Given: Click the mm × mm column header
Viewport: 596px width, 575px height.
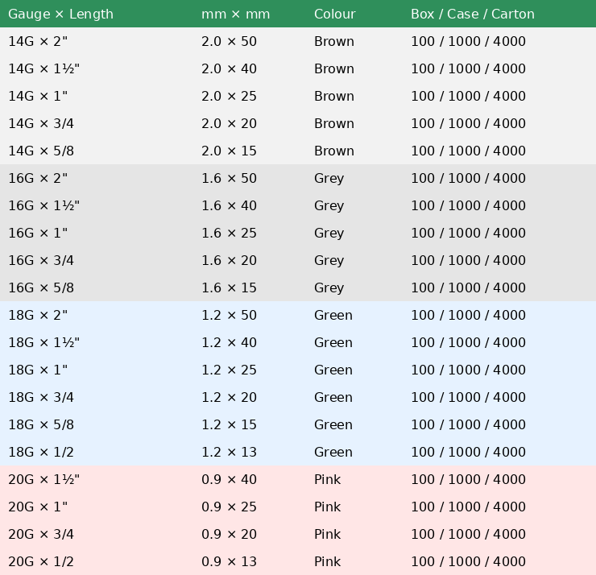Looking at the screenshot, I should point(235,14).
